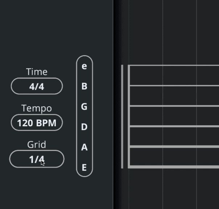Choose the low E string label
The width and height of the screenshot is (219, 209).
pos(84,168)
